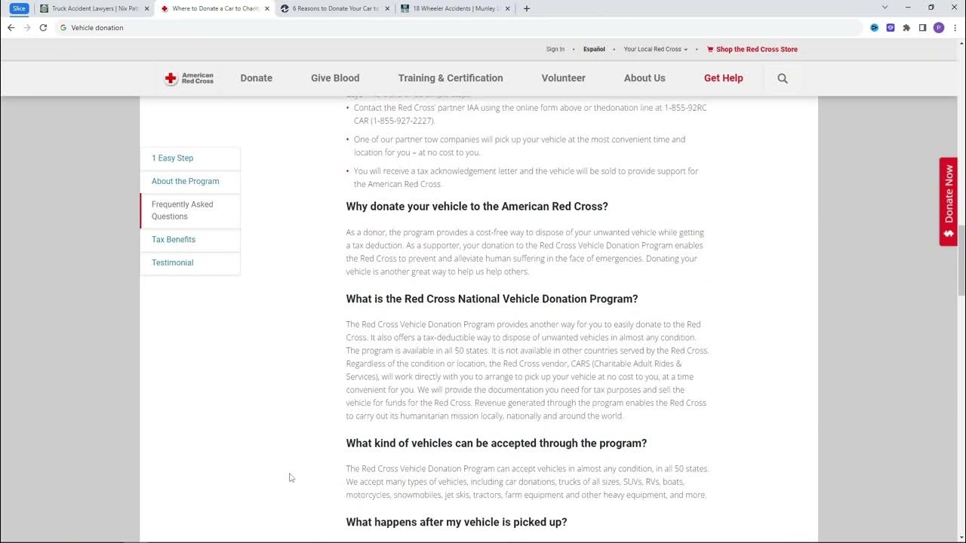Open Training & Certification menu
The height and width of the screenshot is (543, 966).
pos(451,78)
